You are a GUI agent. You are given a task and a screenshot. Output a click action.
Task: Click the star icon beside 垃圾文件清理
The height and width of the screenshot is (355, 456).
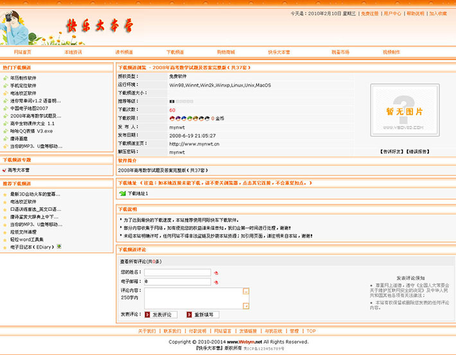(5, 231)
